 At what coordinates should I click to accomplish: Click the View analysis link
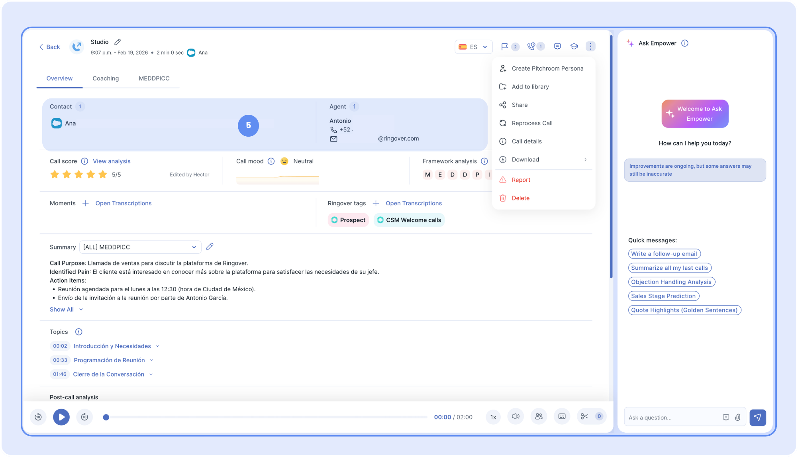(x=112, y=161)
